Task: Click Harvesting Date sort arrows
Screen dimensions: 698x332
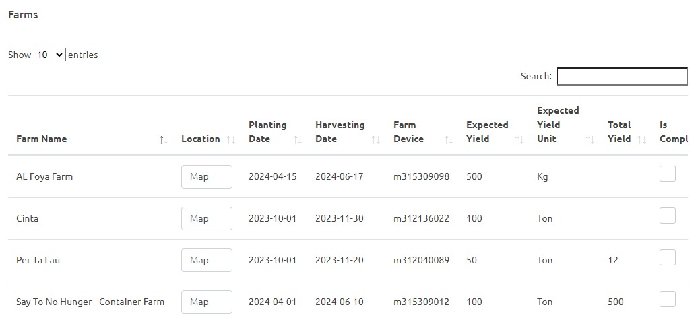Action: pos(376,139)
